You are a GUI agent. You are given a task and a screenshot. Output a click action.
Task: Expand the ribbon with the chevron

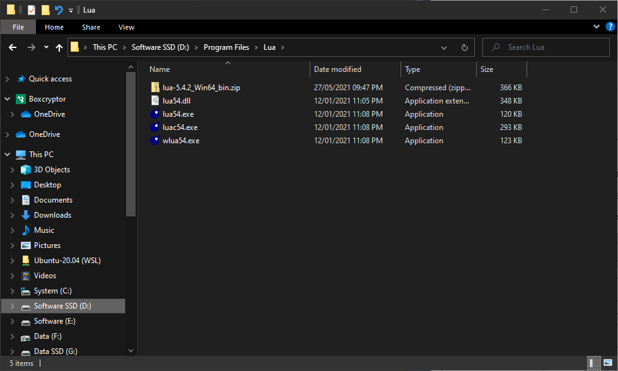[597, 26]
